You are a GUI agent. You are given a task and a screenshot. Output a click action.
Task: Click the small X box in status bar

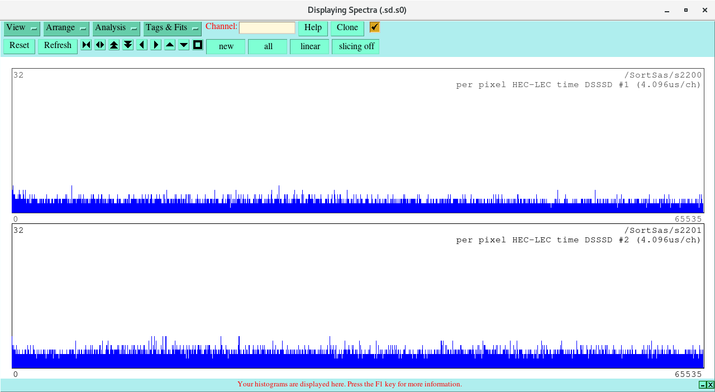[x=711, y=385]
